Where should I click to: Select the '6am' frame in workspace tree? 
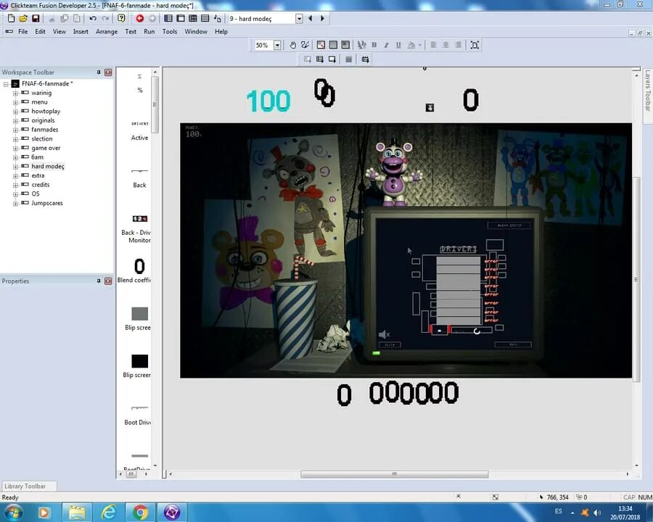(x=37, y=157)
